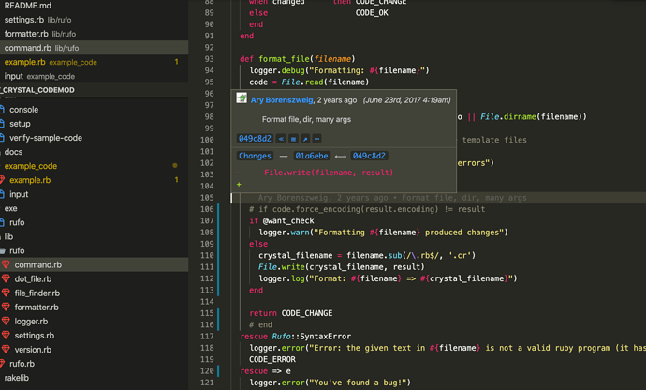Click the Changes link in the blame popup

tap(255, 156)
